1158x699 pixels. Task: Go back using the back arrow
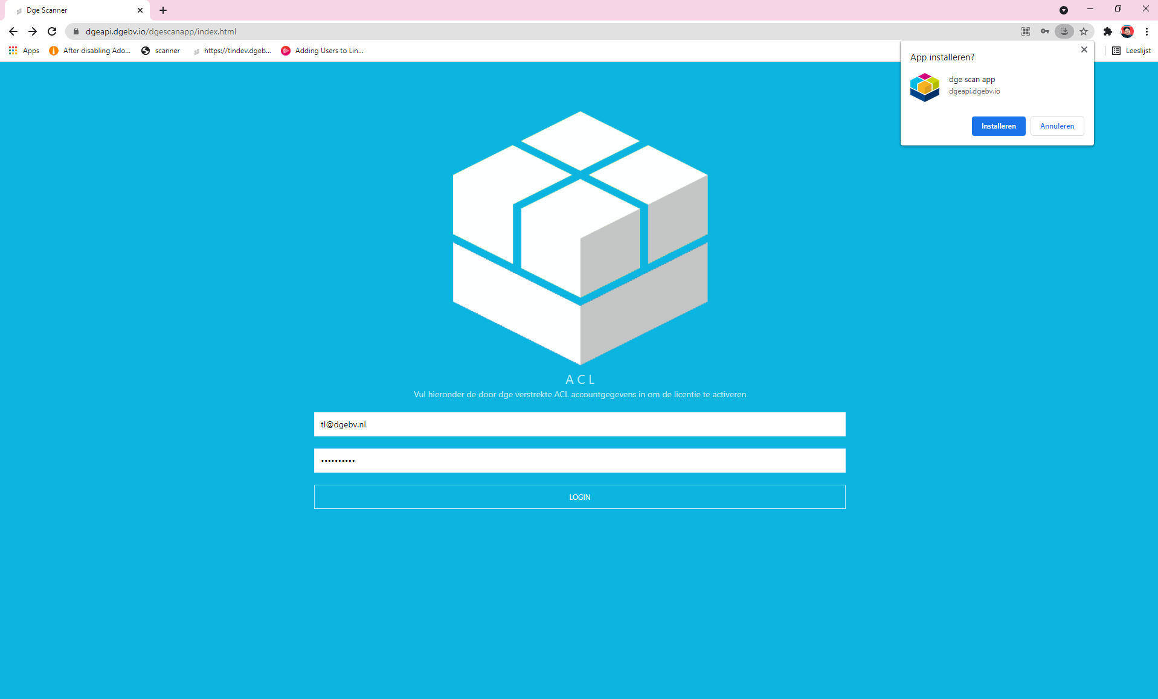click(13, 31)
